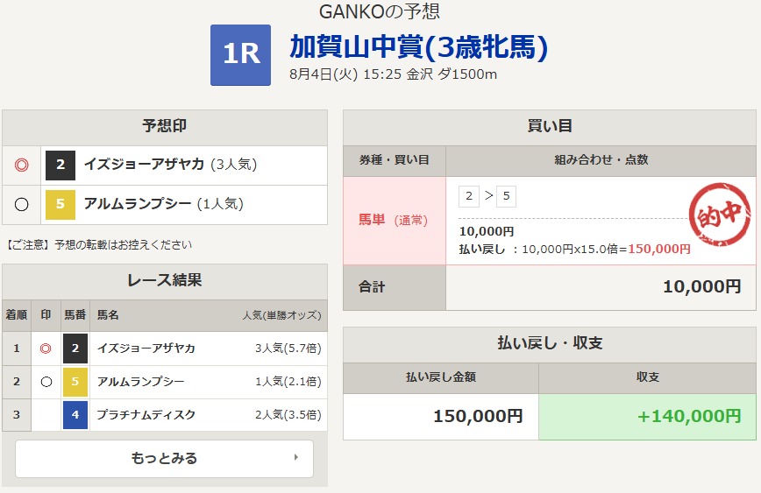The height and width of the screenshot is (493, 761).
Task: Click the 組み合わせ・点数 column header
Action: tap(601, 160)
